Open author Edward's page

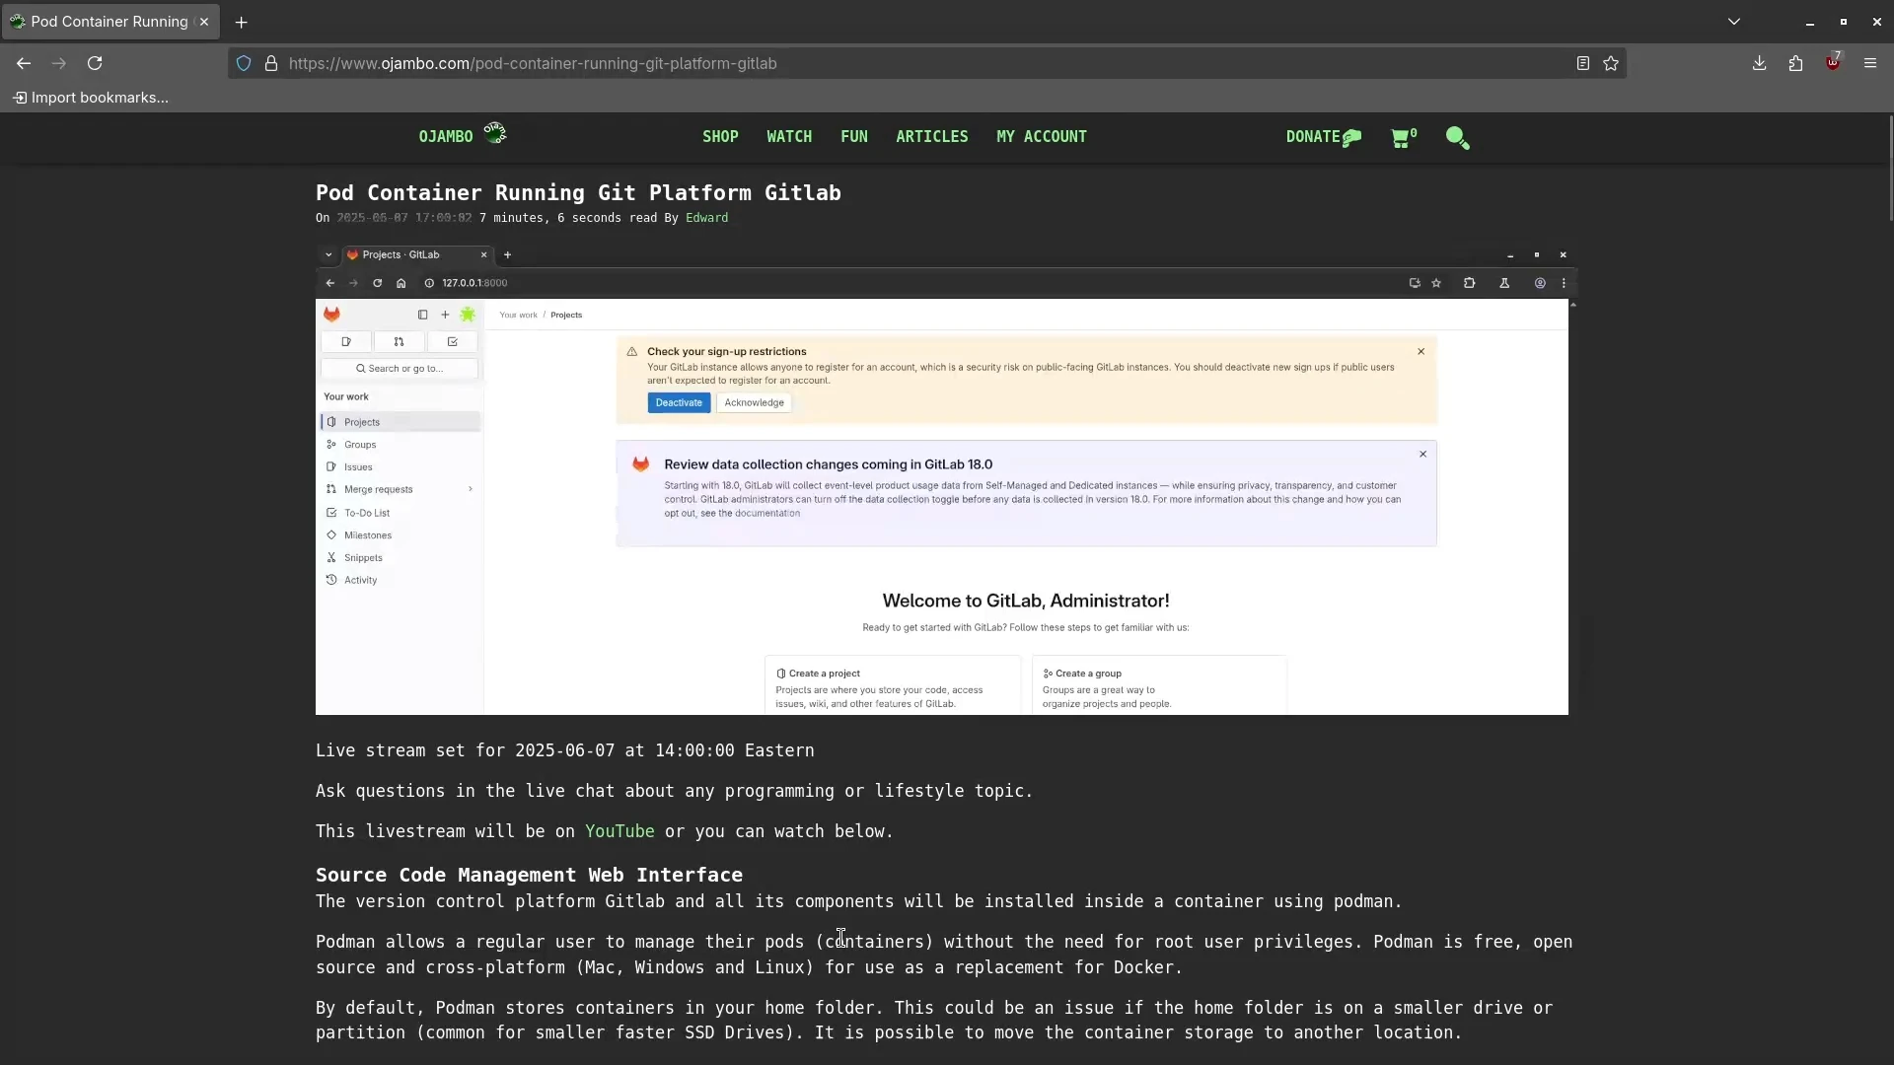tap(707, 218)
